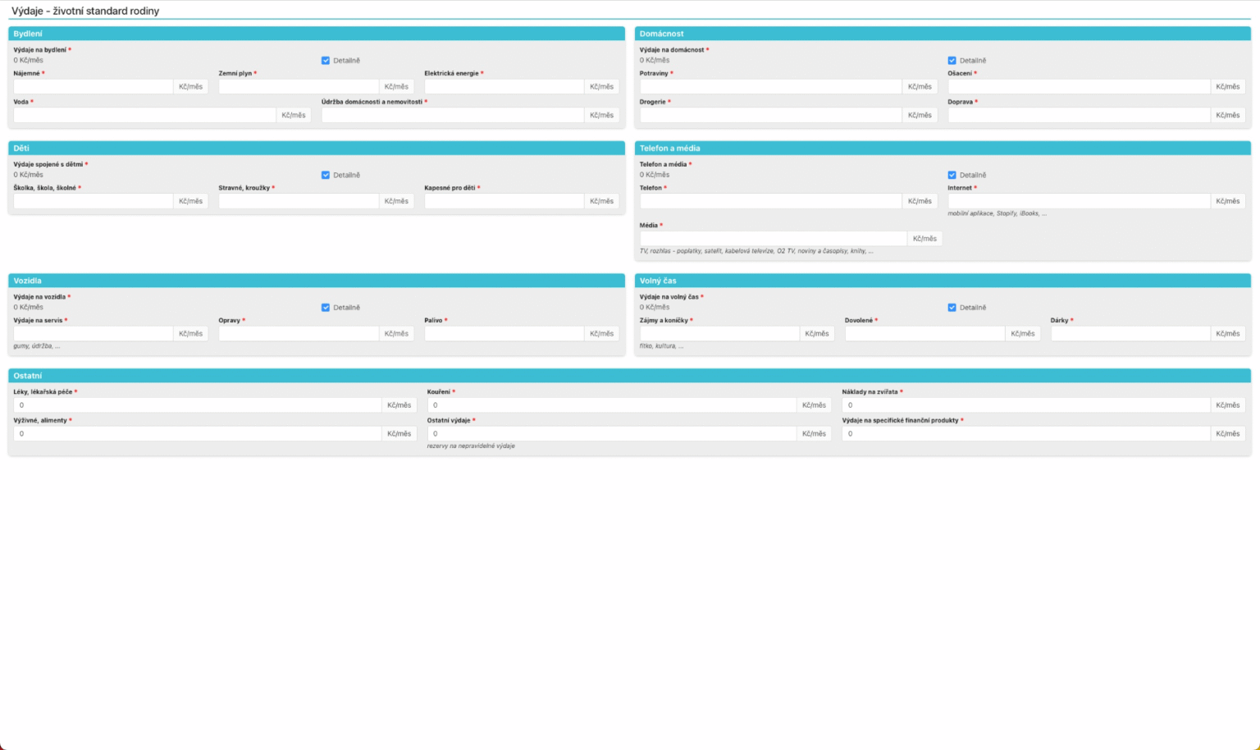Viewport: 1260px width, 750px height.
Task: Focus the Palivo input field
Action: pos(504,334)
